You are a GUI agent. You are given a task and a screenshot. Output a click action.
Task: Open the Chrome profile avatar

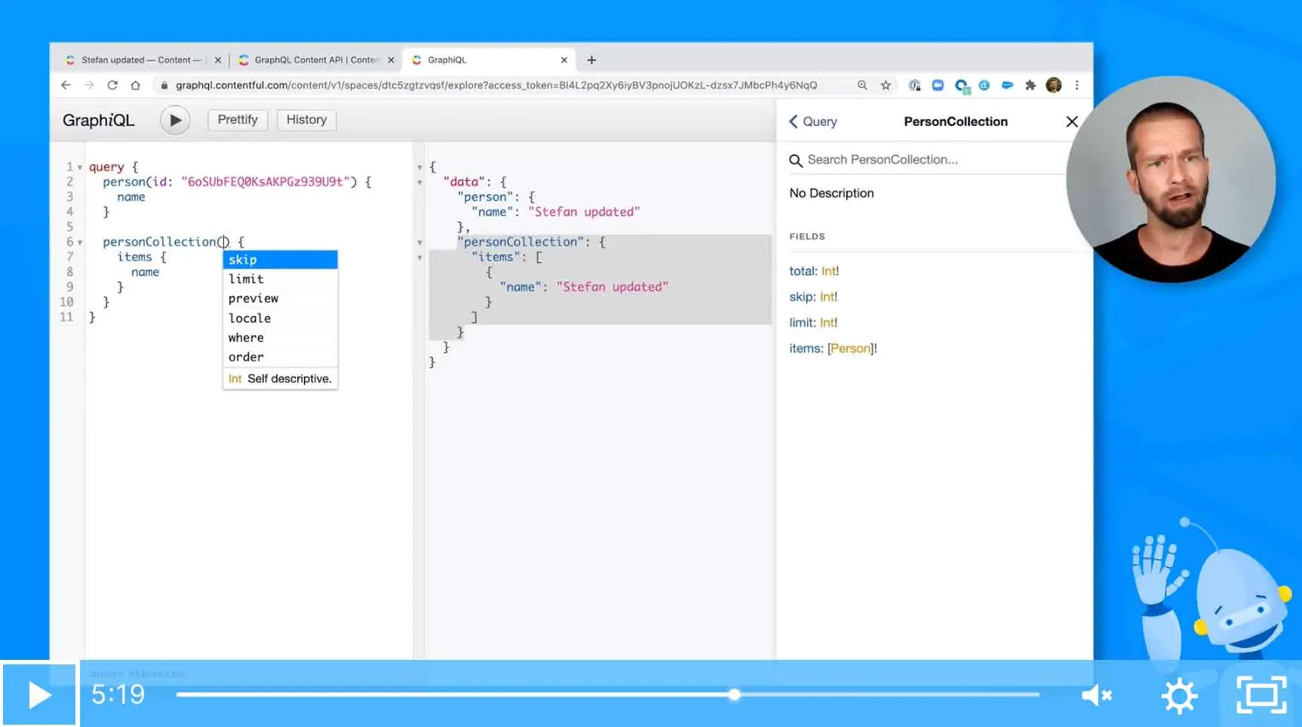click(x=1054, y=85)
